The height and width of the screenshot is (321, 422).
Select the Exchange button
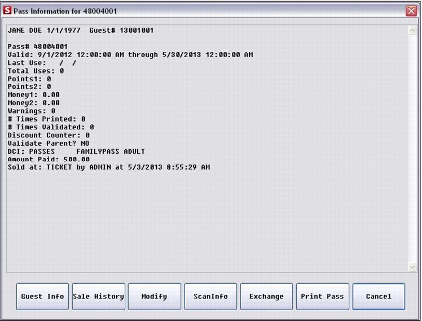click(266, 297)
